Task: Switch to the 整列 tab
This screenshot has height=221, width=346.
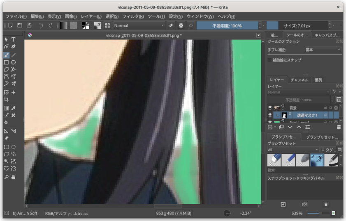Action: 318,80
